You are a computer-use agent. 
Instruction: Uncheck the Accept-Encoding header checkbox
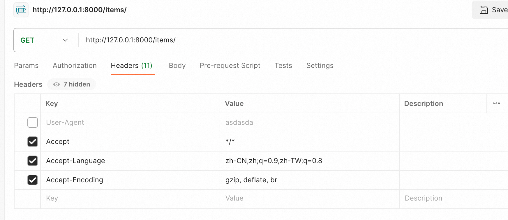click(x=33, y=180)
